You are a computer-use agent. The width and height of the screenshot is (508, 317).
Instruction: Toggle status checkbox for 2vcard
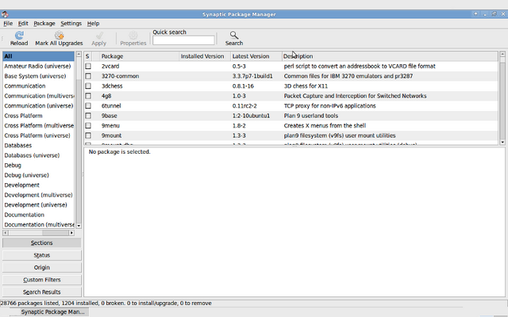(x=88, y=66)
